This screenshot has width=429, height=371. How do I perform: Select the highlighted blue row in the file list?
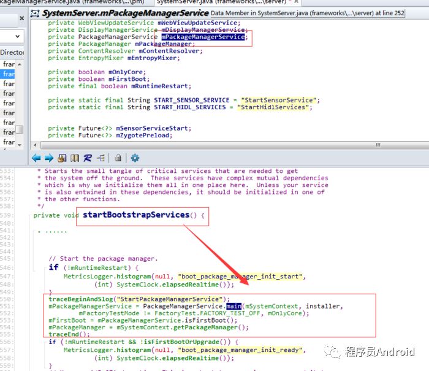click(x=7, y=74)
